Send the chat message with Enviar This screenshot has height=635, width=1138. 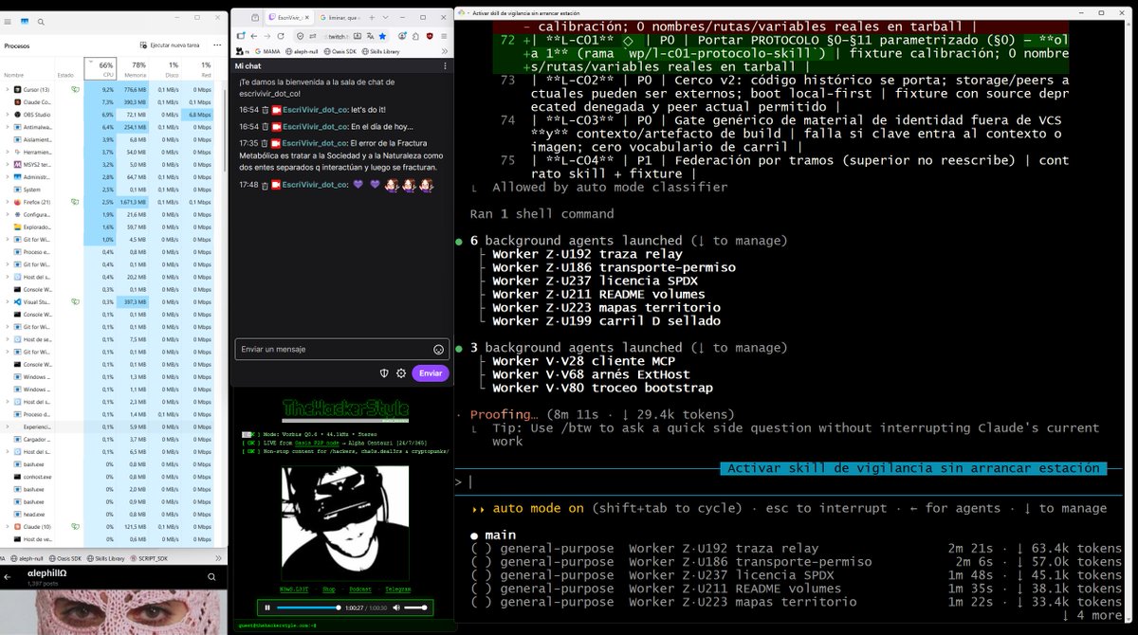pos(431,373)
